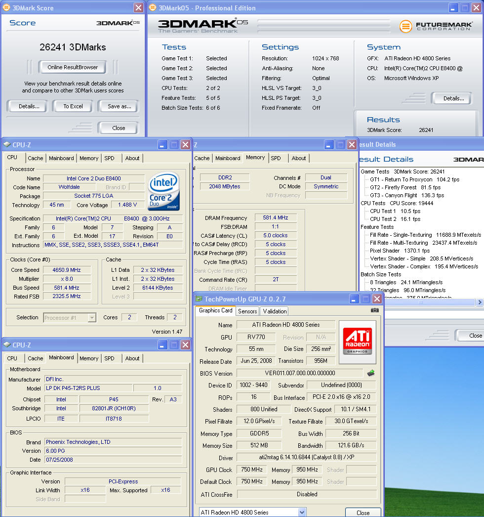Minimize the GPU-Z window

click(x=353, y=299)
